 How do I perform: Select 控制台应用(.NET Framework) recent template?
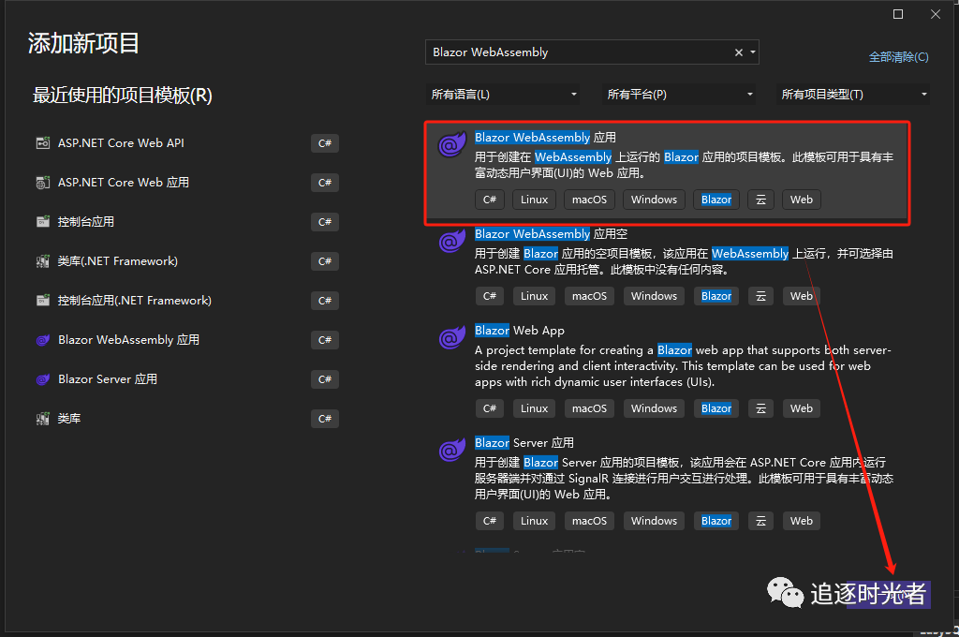(134, 301)
